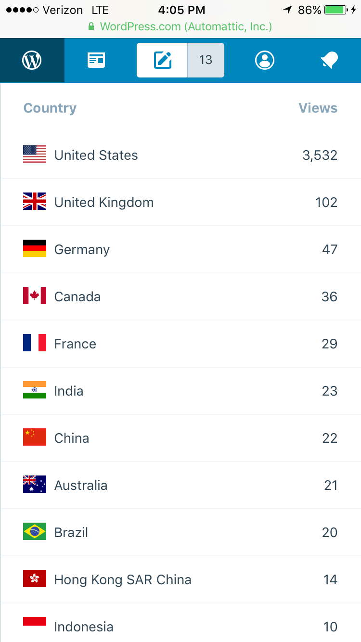Click the write new post pencil icon
The width and height of the screenshot is (361, 642).
coord(163,60)
